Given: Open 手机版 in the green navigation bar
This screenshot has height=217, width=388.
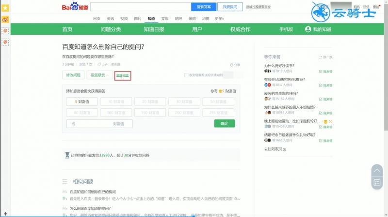Looking at the screenshot, I should pyautogui.click(x=286, y=29).
